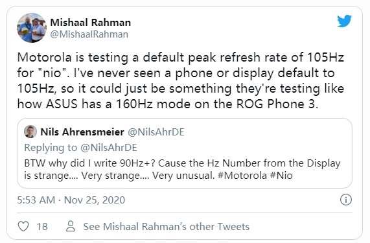Click the Mishaal Rahman display name
Image resolution: width=370 pixels, height=243 pixels.
[90, 23]
